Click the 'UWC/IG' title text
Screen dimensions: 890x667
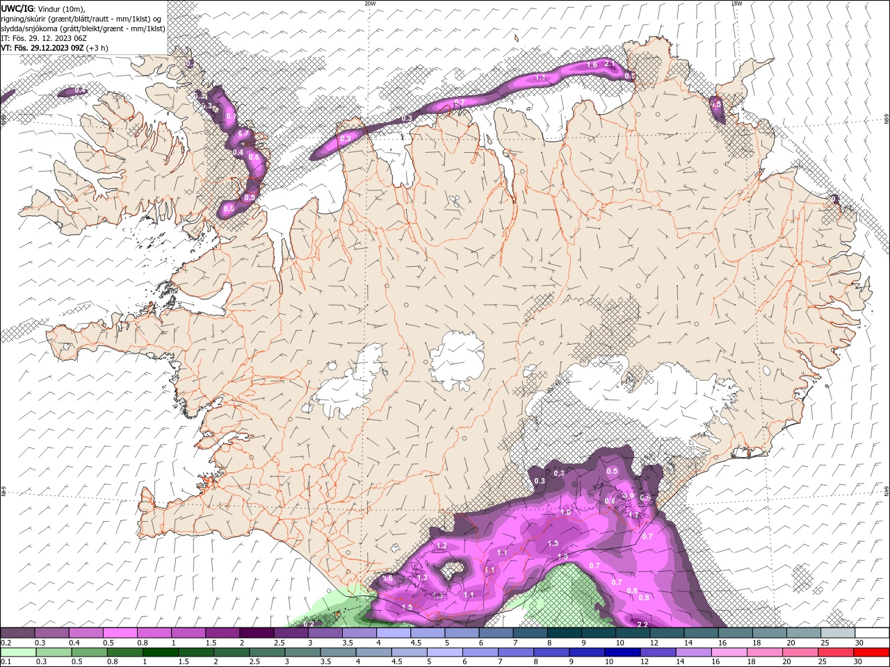[x=17, y=8]
